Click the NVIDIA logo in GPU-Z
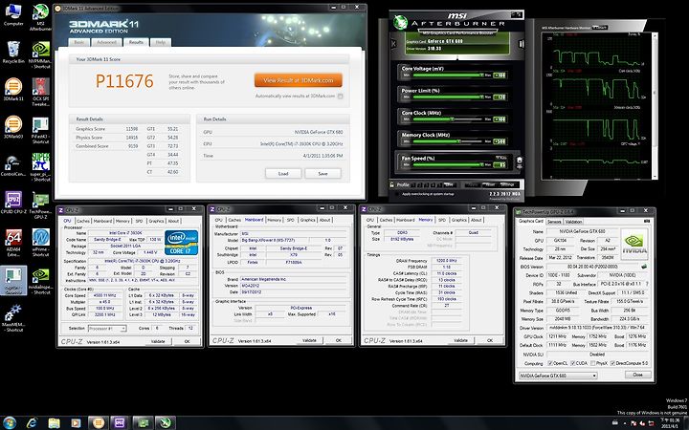Viewport: 689px width, 430px height. (634, 245)
